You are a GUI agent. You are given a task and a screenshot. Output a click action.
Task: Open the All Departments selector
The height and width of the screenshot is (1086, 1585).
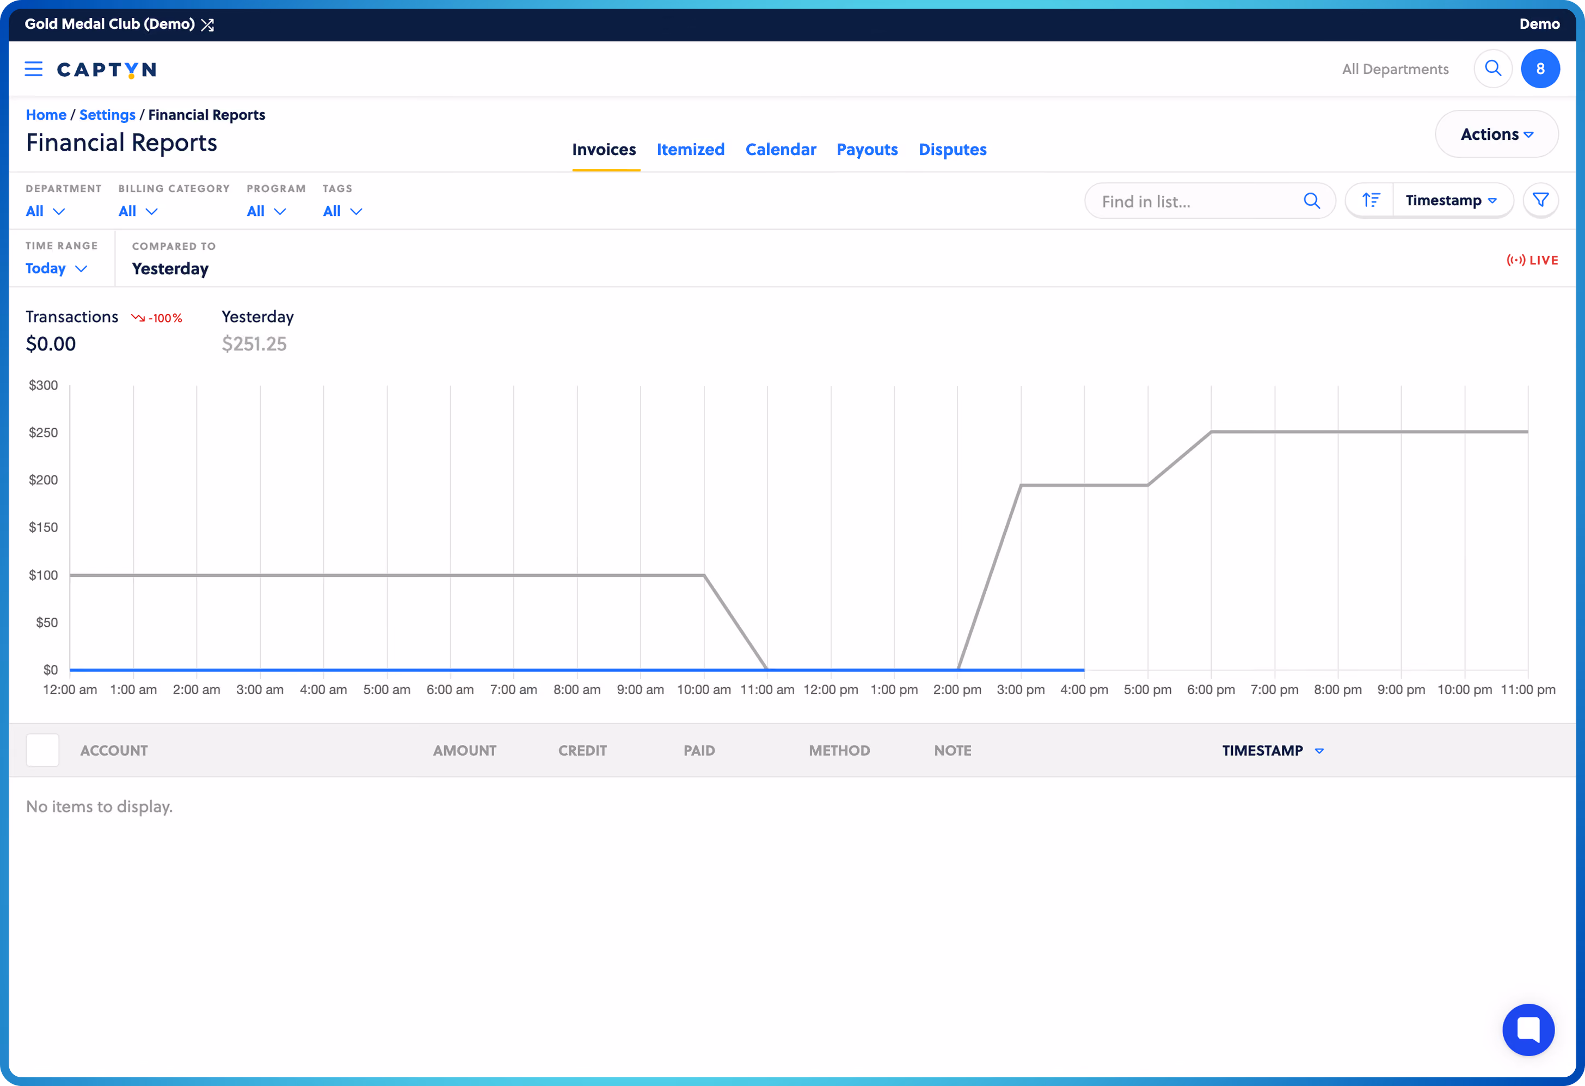1394,69
